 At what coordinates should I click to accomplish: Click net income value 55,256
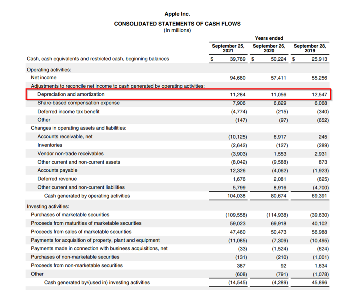tap(319, 78)
